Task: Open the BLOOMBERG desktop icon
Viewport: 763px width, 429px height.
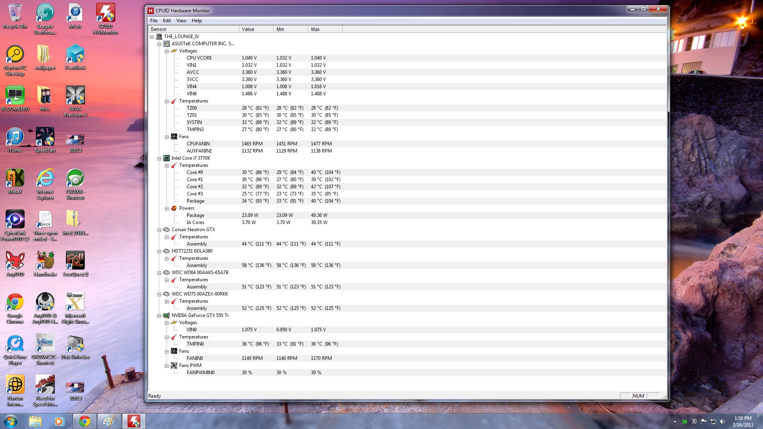Action: [15, 99]
